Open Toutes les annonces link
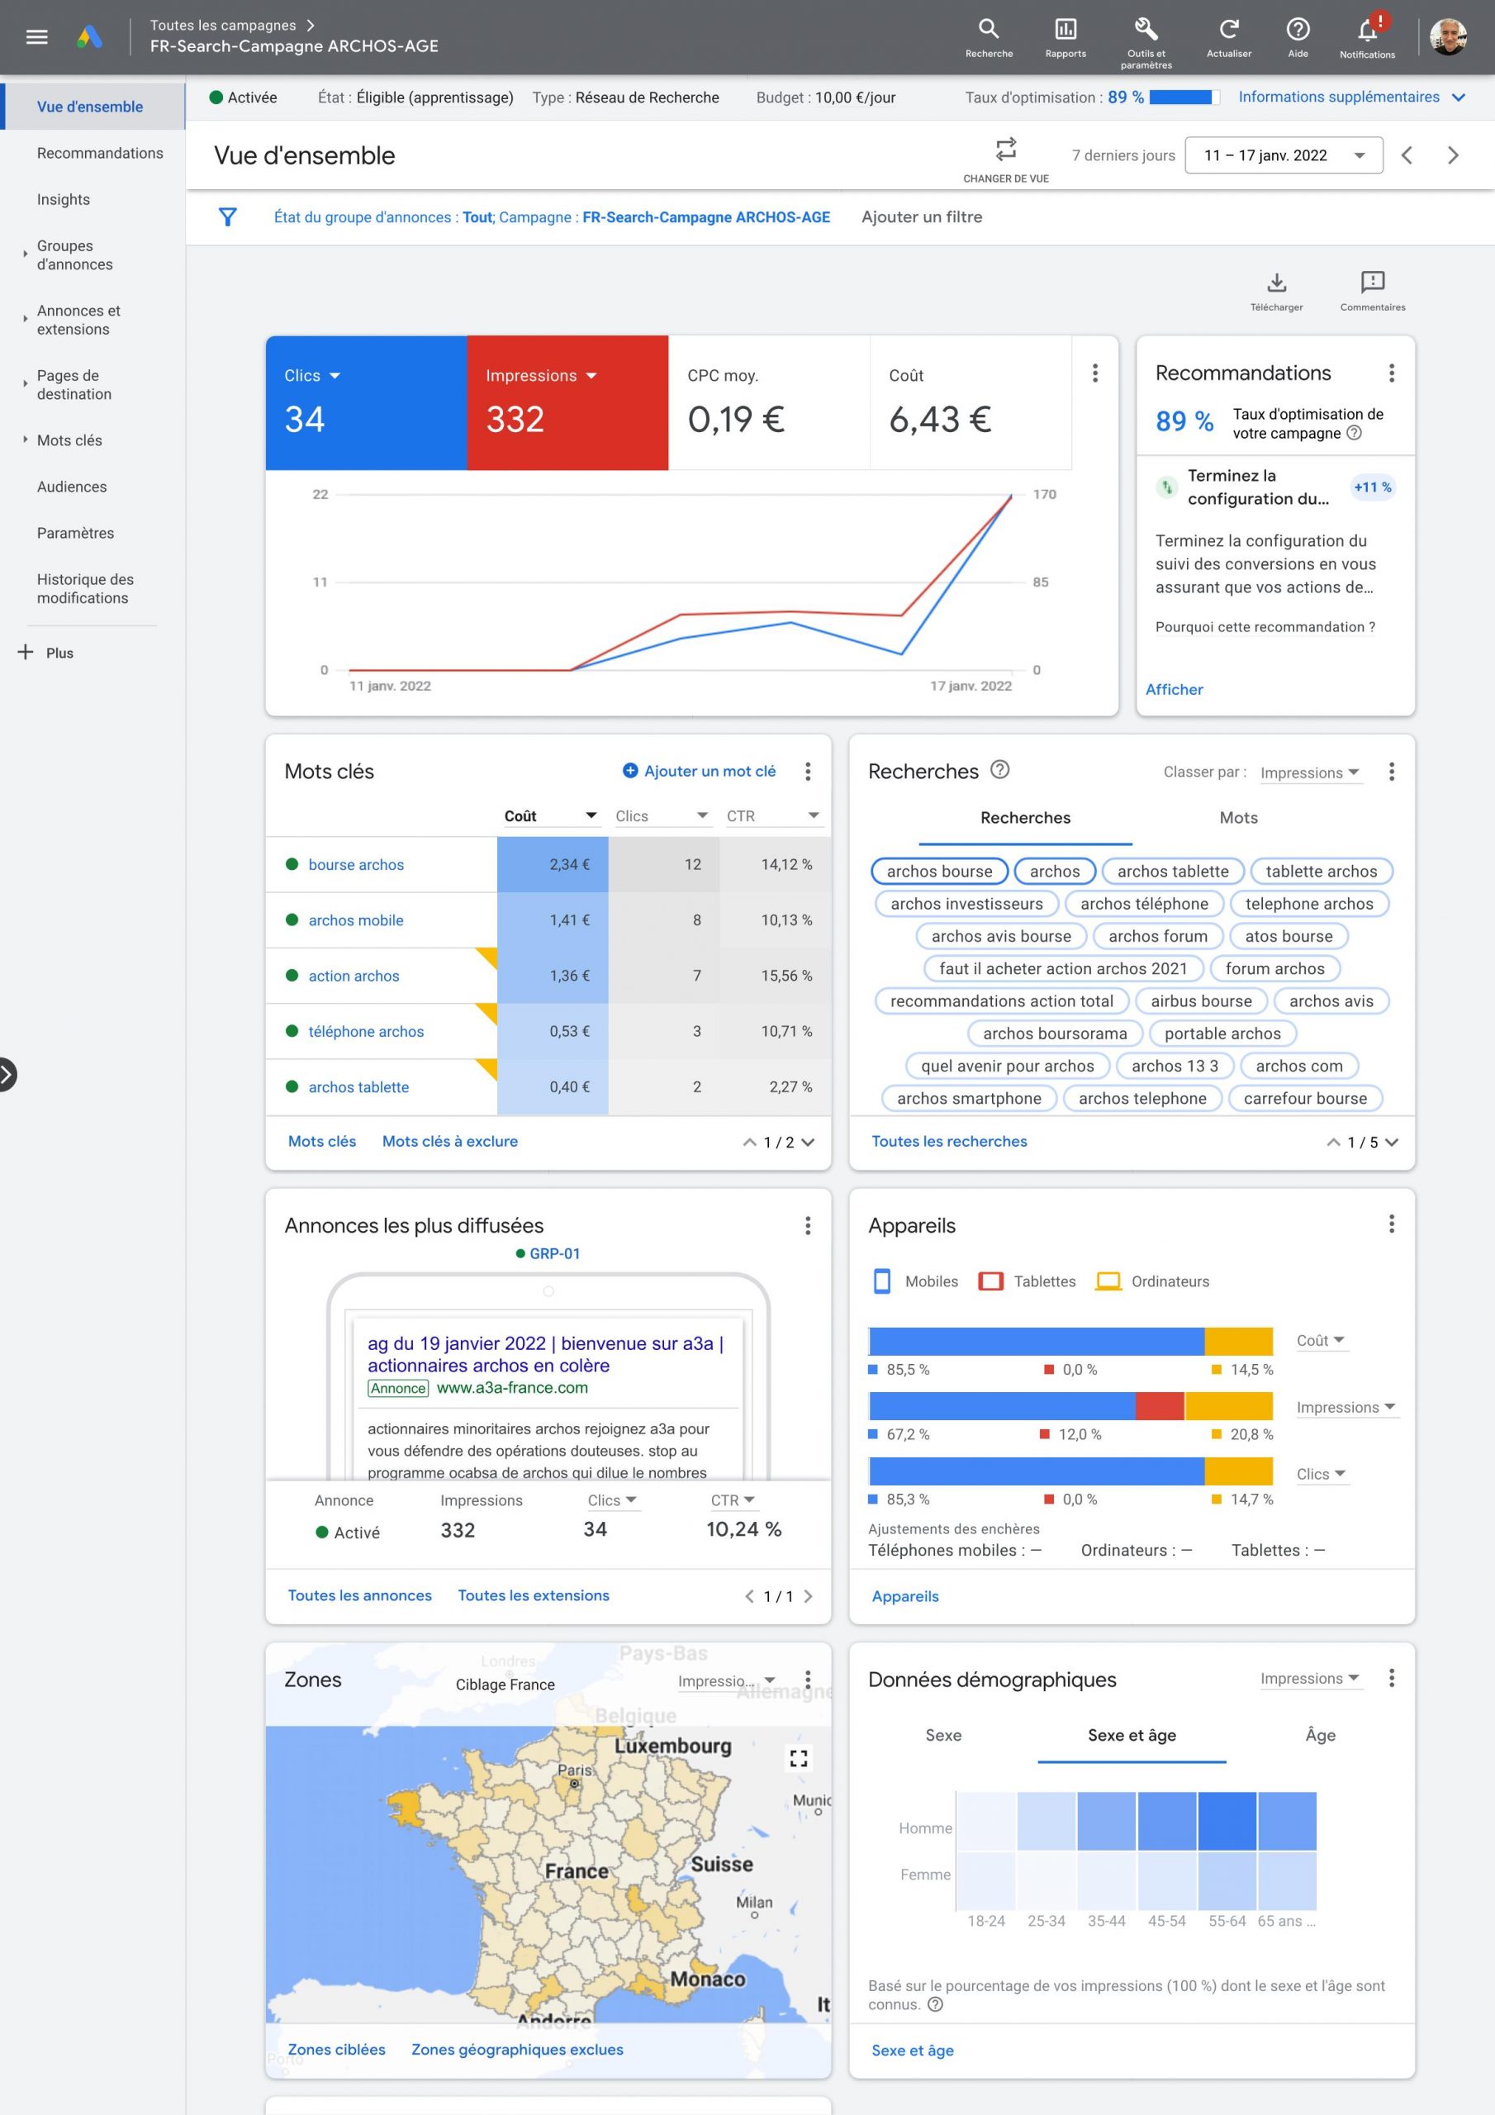 tap(359, 1595)
